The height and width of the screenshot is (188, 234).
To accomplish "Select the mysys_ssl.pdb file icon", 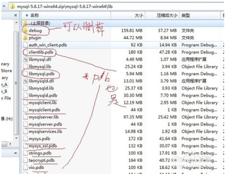I will click(25, 146).
